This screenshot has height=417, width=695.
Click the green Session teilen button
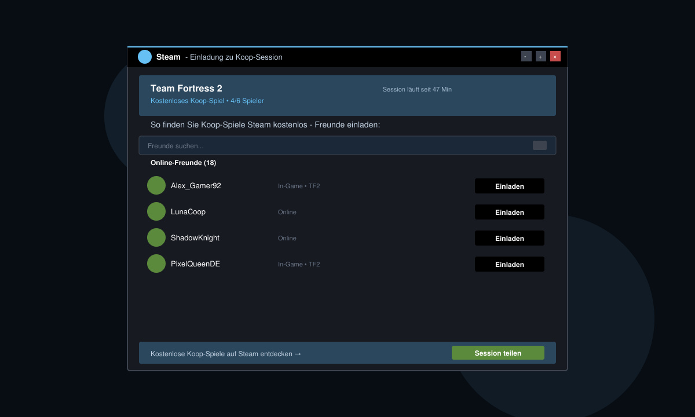tap(498, 353)
